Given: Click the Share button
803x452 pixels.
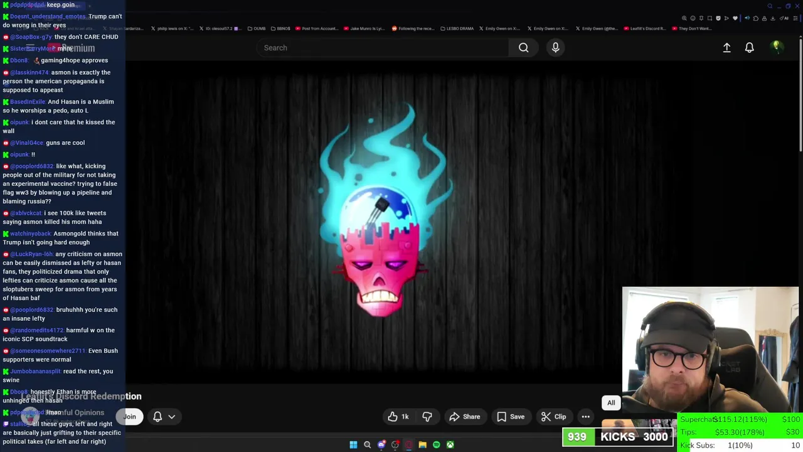Looking at the screenshot, I should [465, 417].
